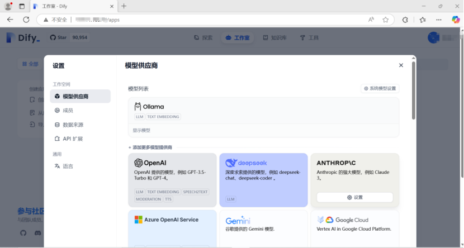Click MODERATION tag on OpenAI card

click(x=148, y=199)
